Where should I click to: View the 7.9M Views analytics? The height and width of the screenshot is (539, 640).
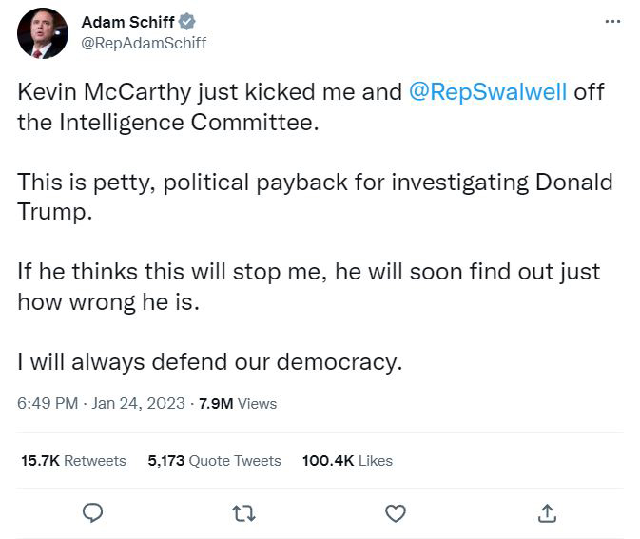pos(238,403)
